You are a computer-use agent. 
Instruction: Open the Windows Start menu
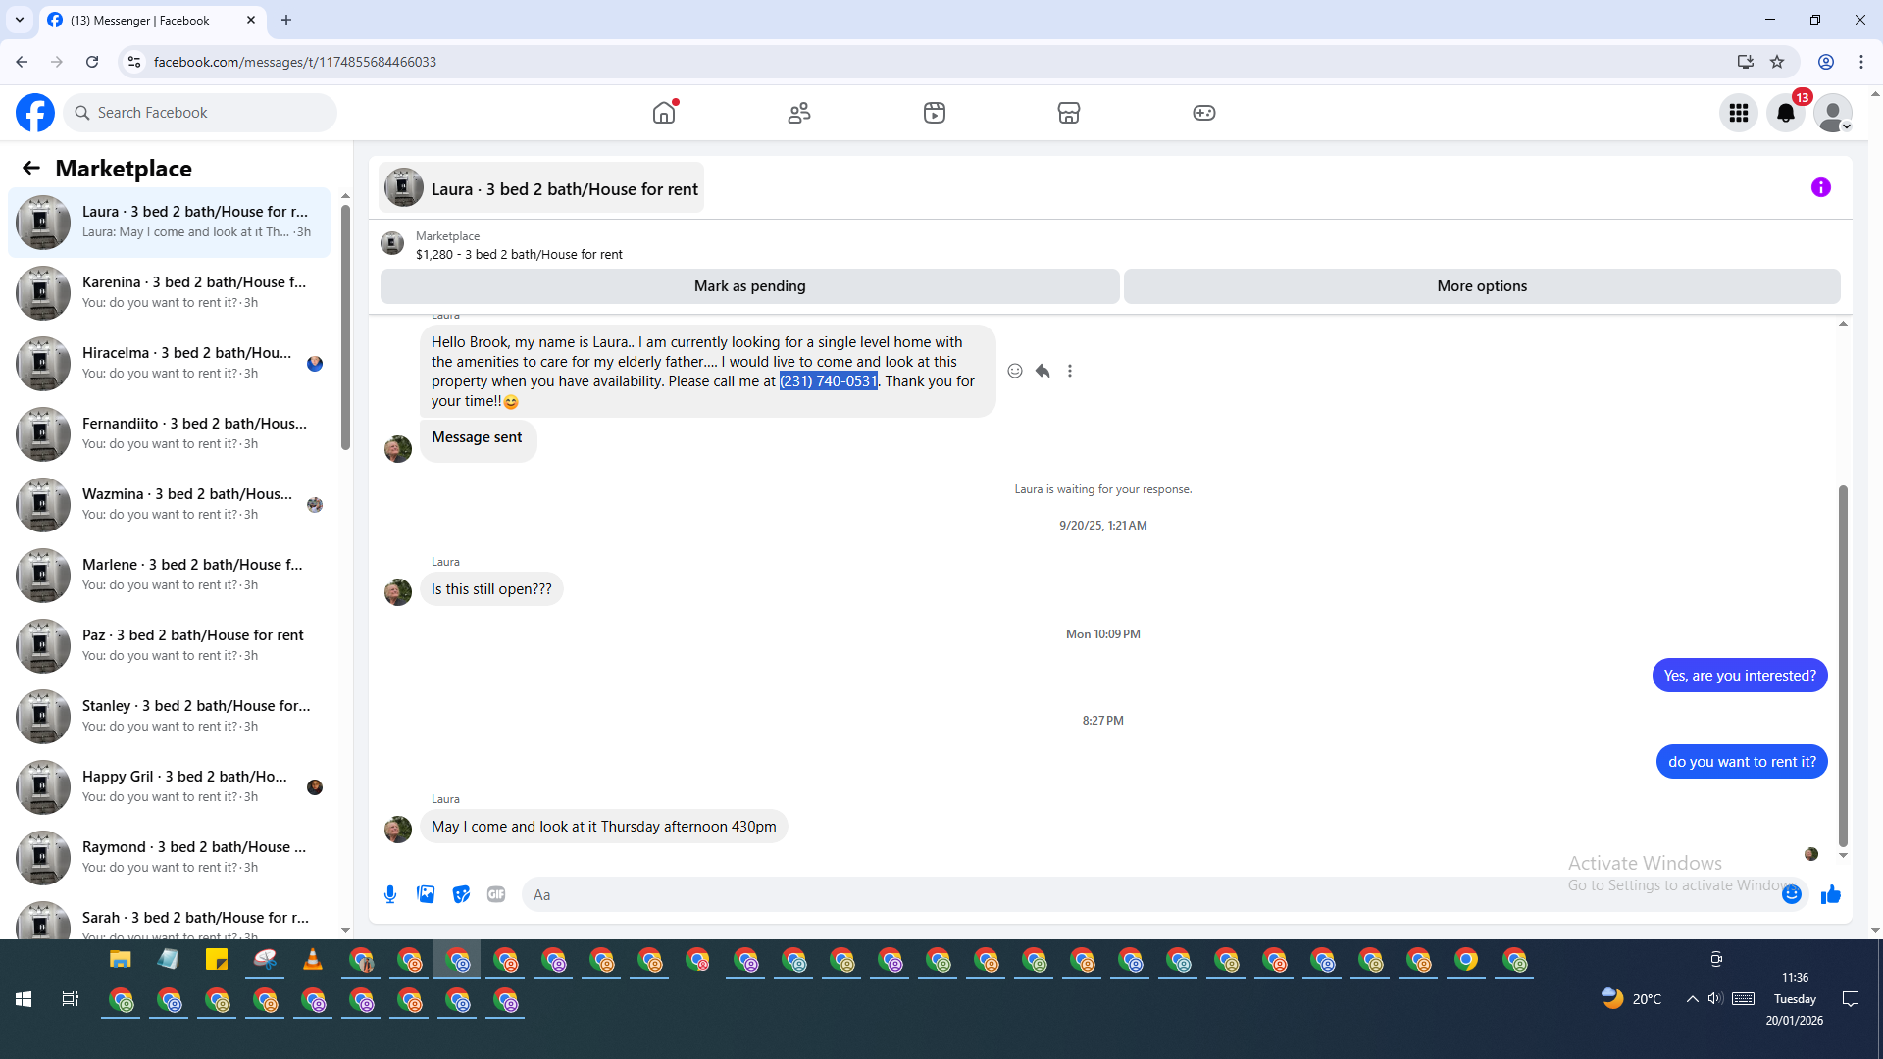coord(24,999)
